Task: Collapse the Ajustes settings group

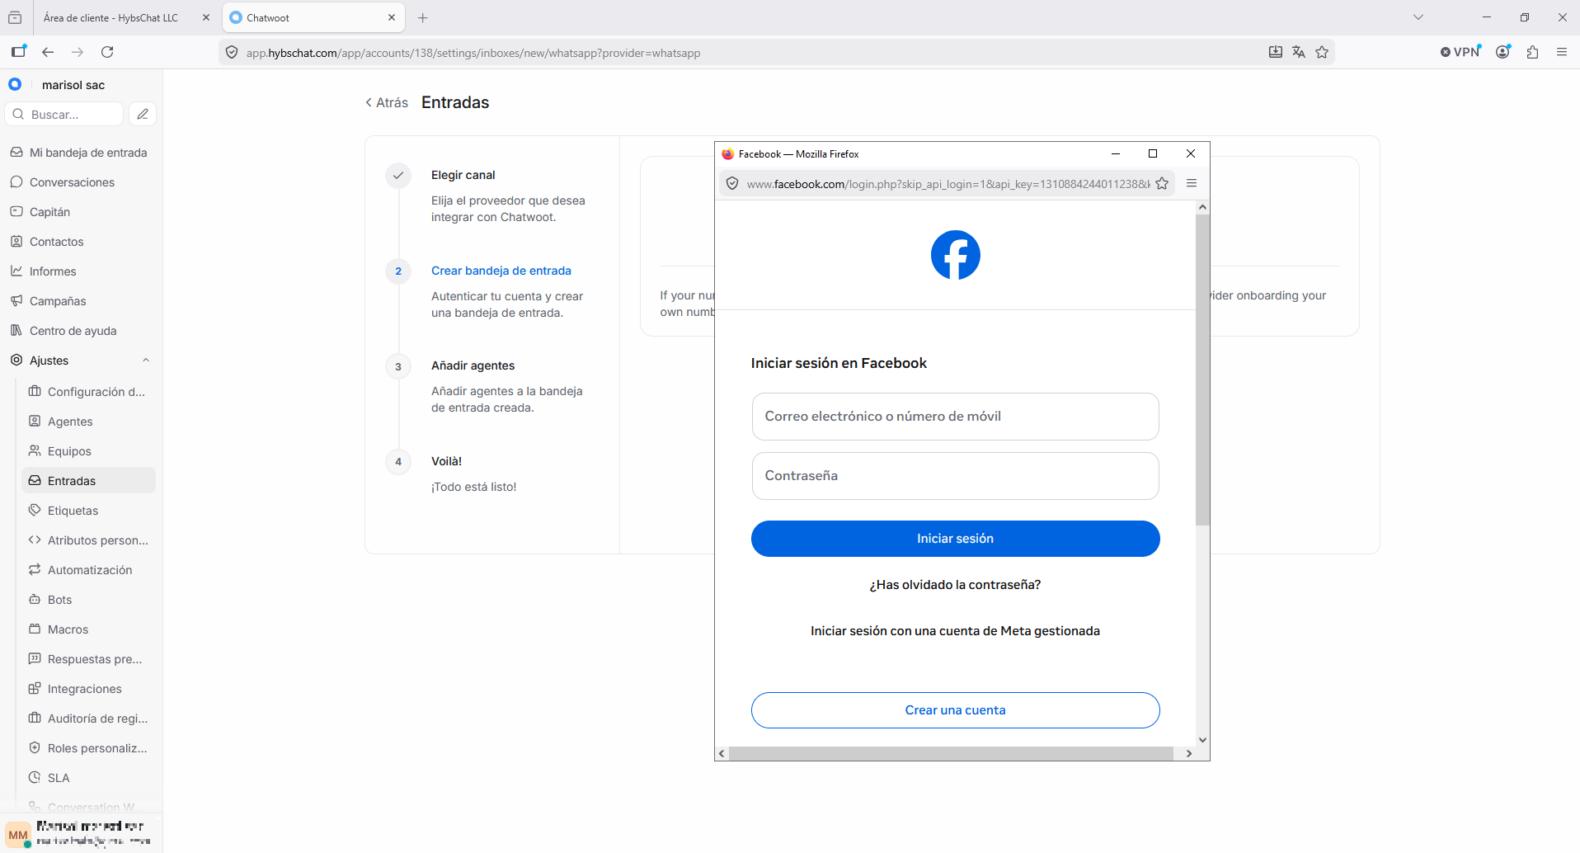Action: 146,361
